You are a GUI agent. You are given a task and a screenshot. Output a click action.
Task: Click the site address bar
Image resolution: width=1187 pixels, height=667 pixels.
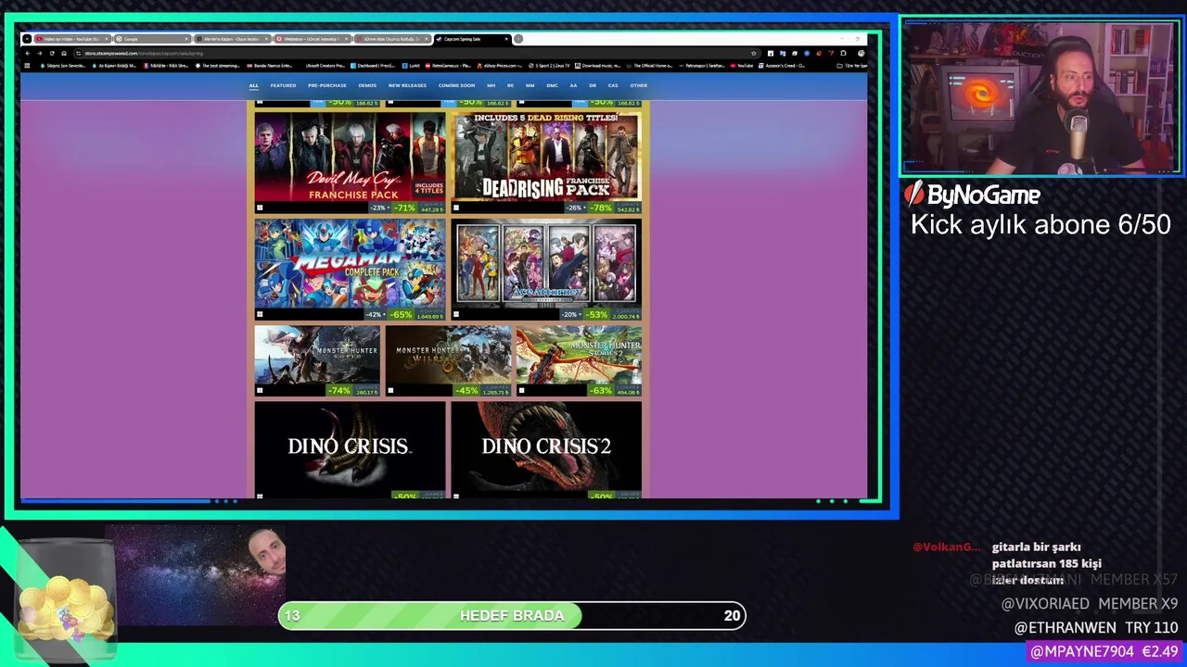click(x=417, y=53)
